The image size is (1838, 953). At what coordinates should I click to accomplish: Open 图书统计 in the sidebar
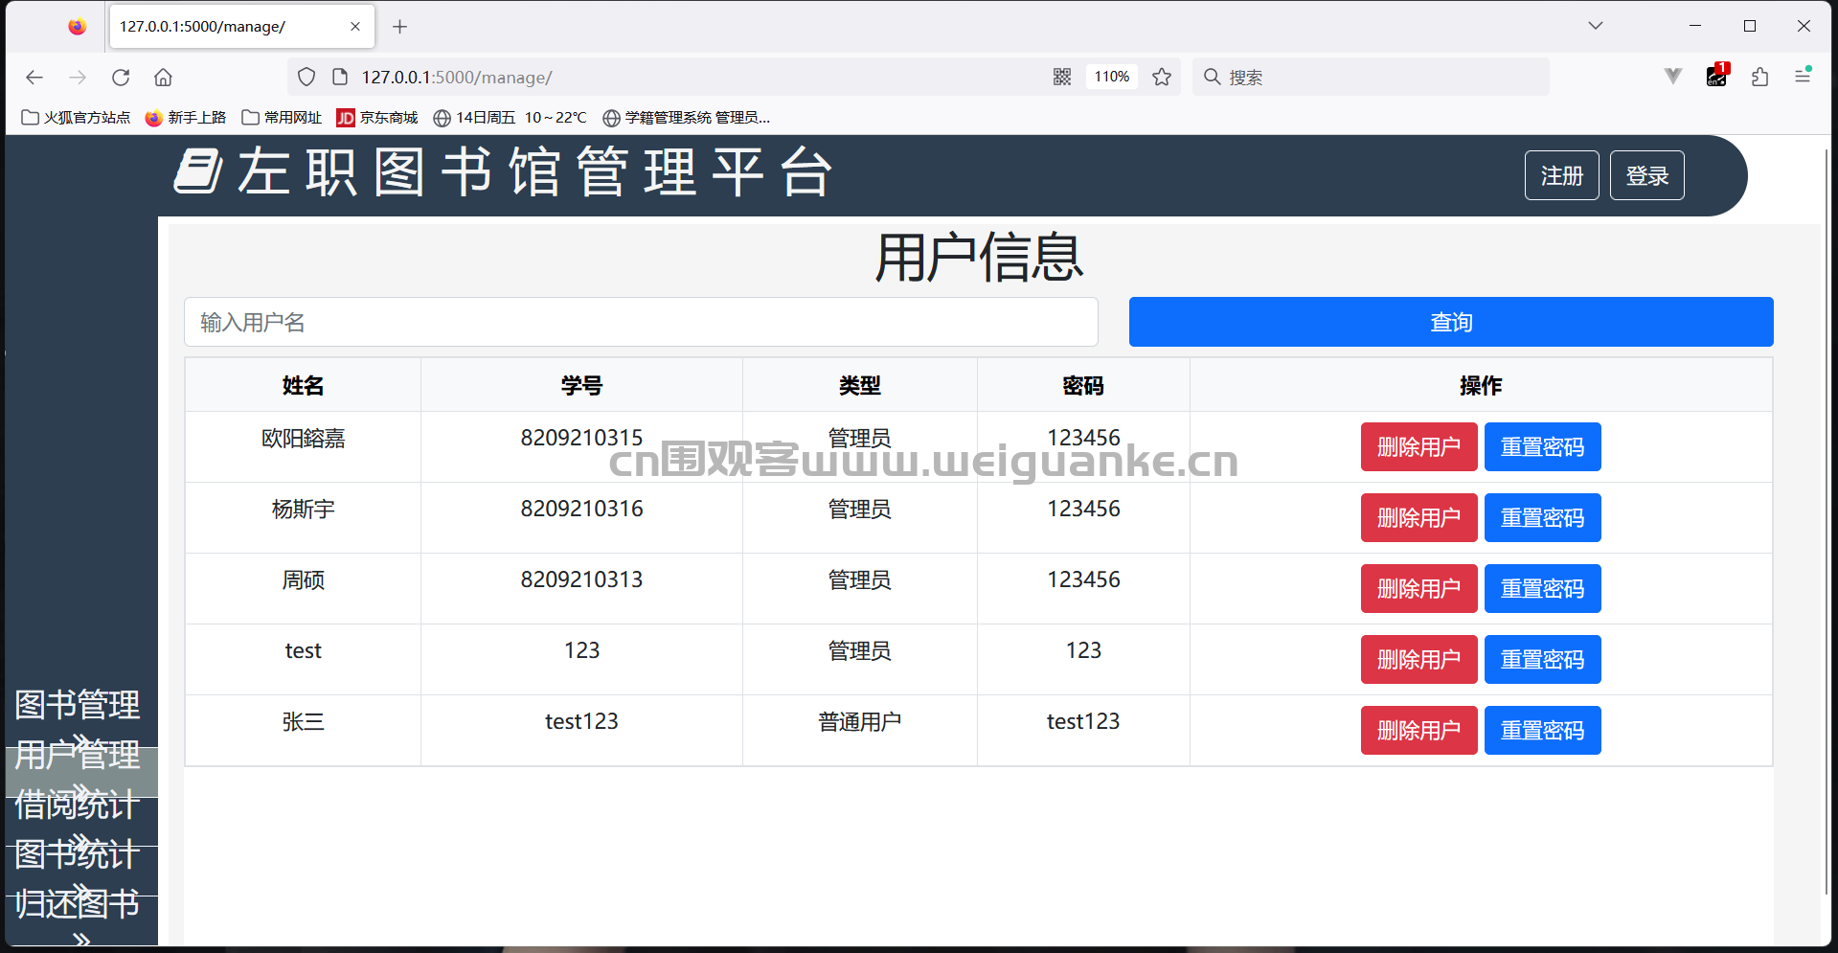pyautogui.click(x=78, y=854)
